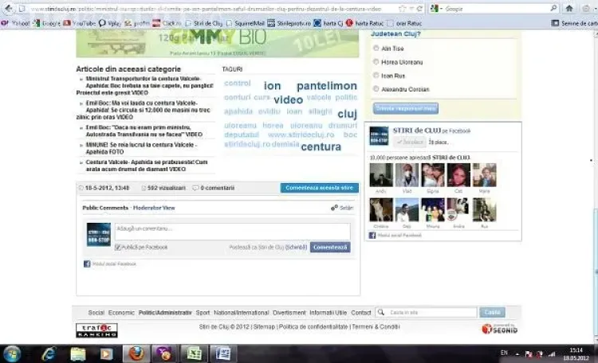
Task: Open Windows Explorer folder icon in taskbar
Action: click(77, 353)
